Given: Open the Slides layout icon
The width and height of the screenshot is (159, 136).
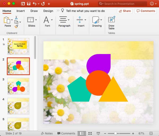Looking at the screenshot, I should pos(30,20).
